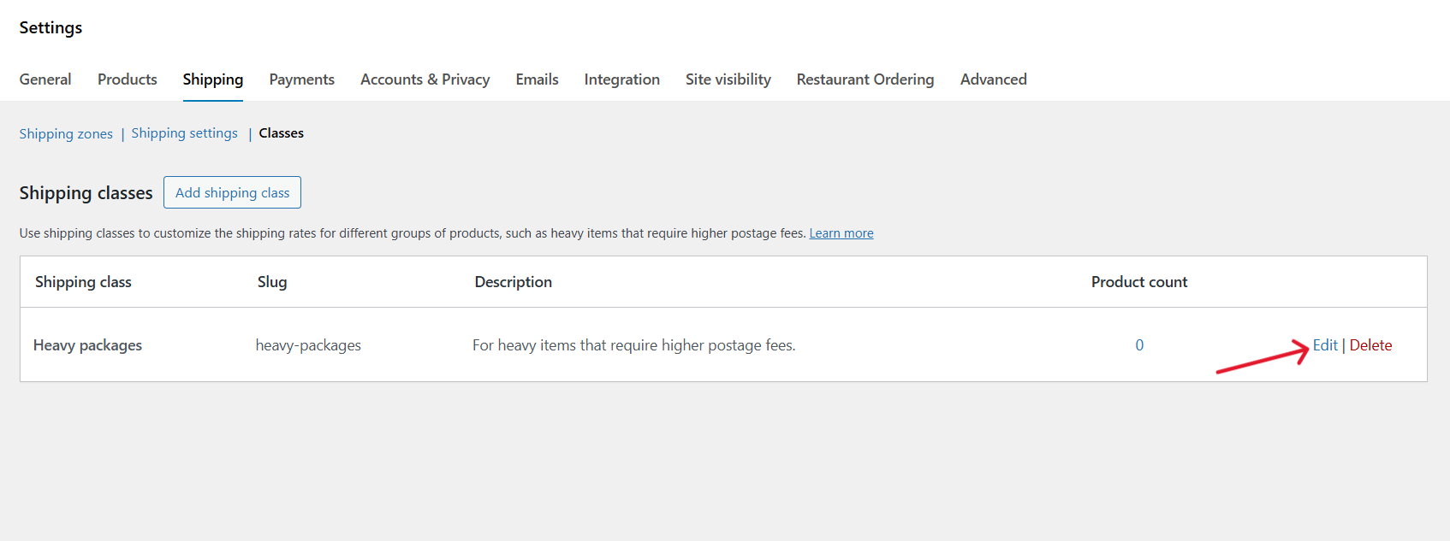Click the Add shipping class button
The width and height of the screenshot is (1450, 541).
pyautogui.click(x=232, y=192)
